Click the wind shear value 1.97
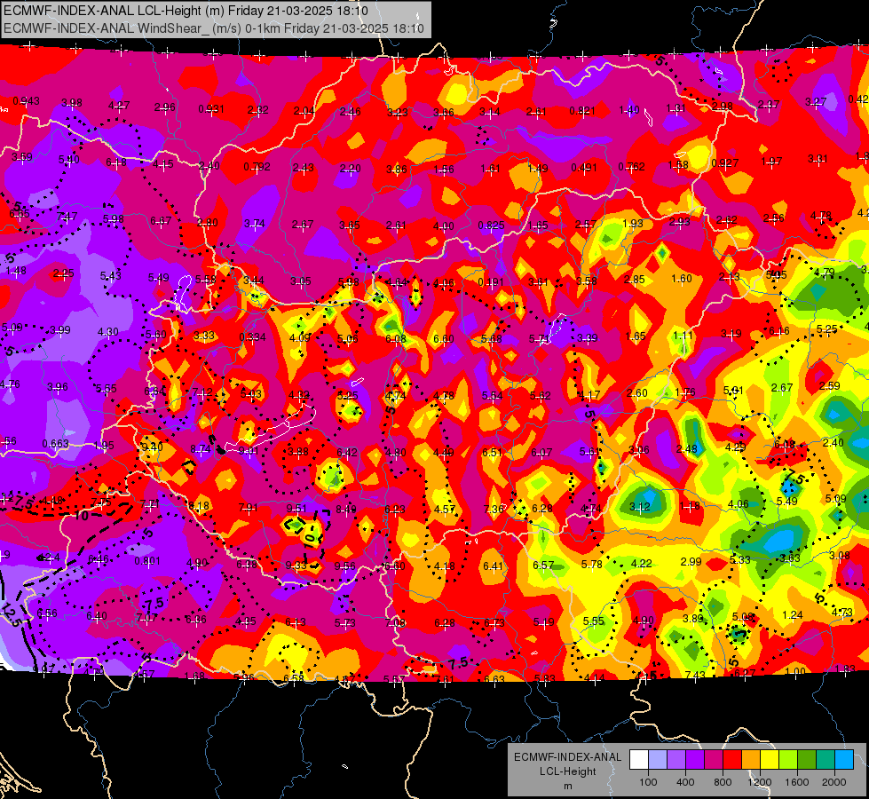The height and width of the screenshot is (799, 869). (x=771, y=161)
